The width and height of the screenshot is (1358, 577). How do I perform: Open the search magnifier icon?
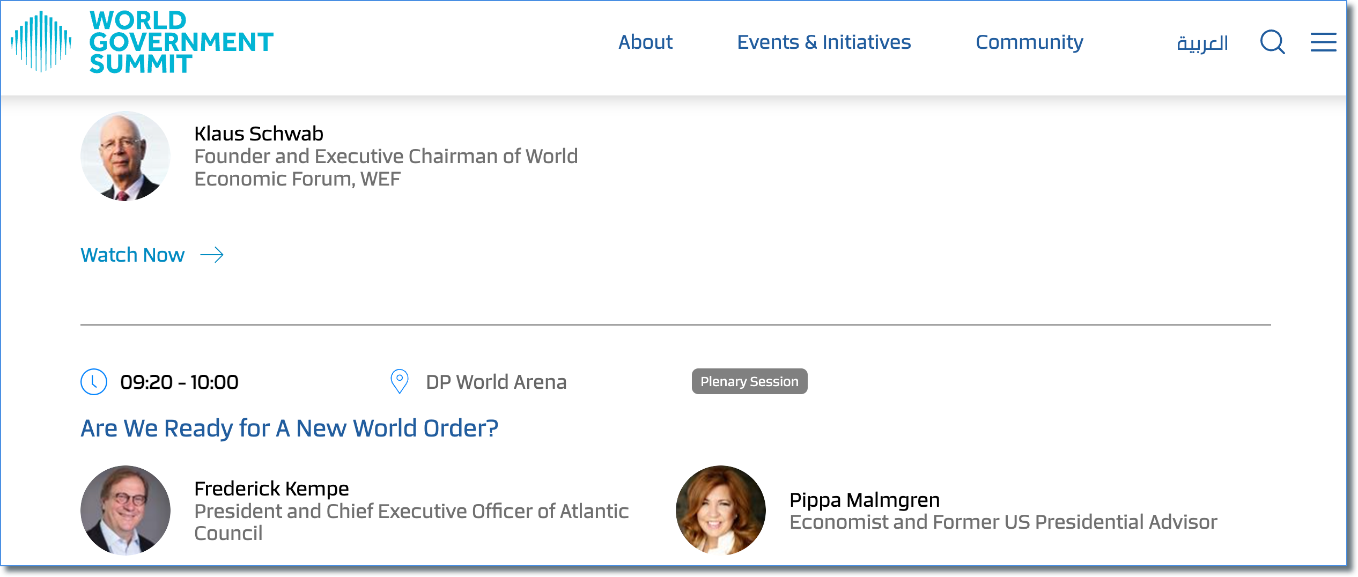(1272, 42)
